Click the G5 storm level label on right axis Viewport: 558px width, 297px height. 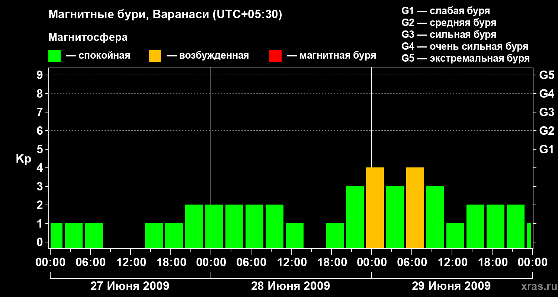[546, 75]
